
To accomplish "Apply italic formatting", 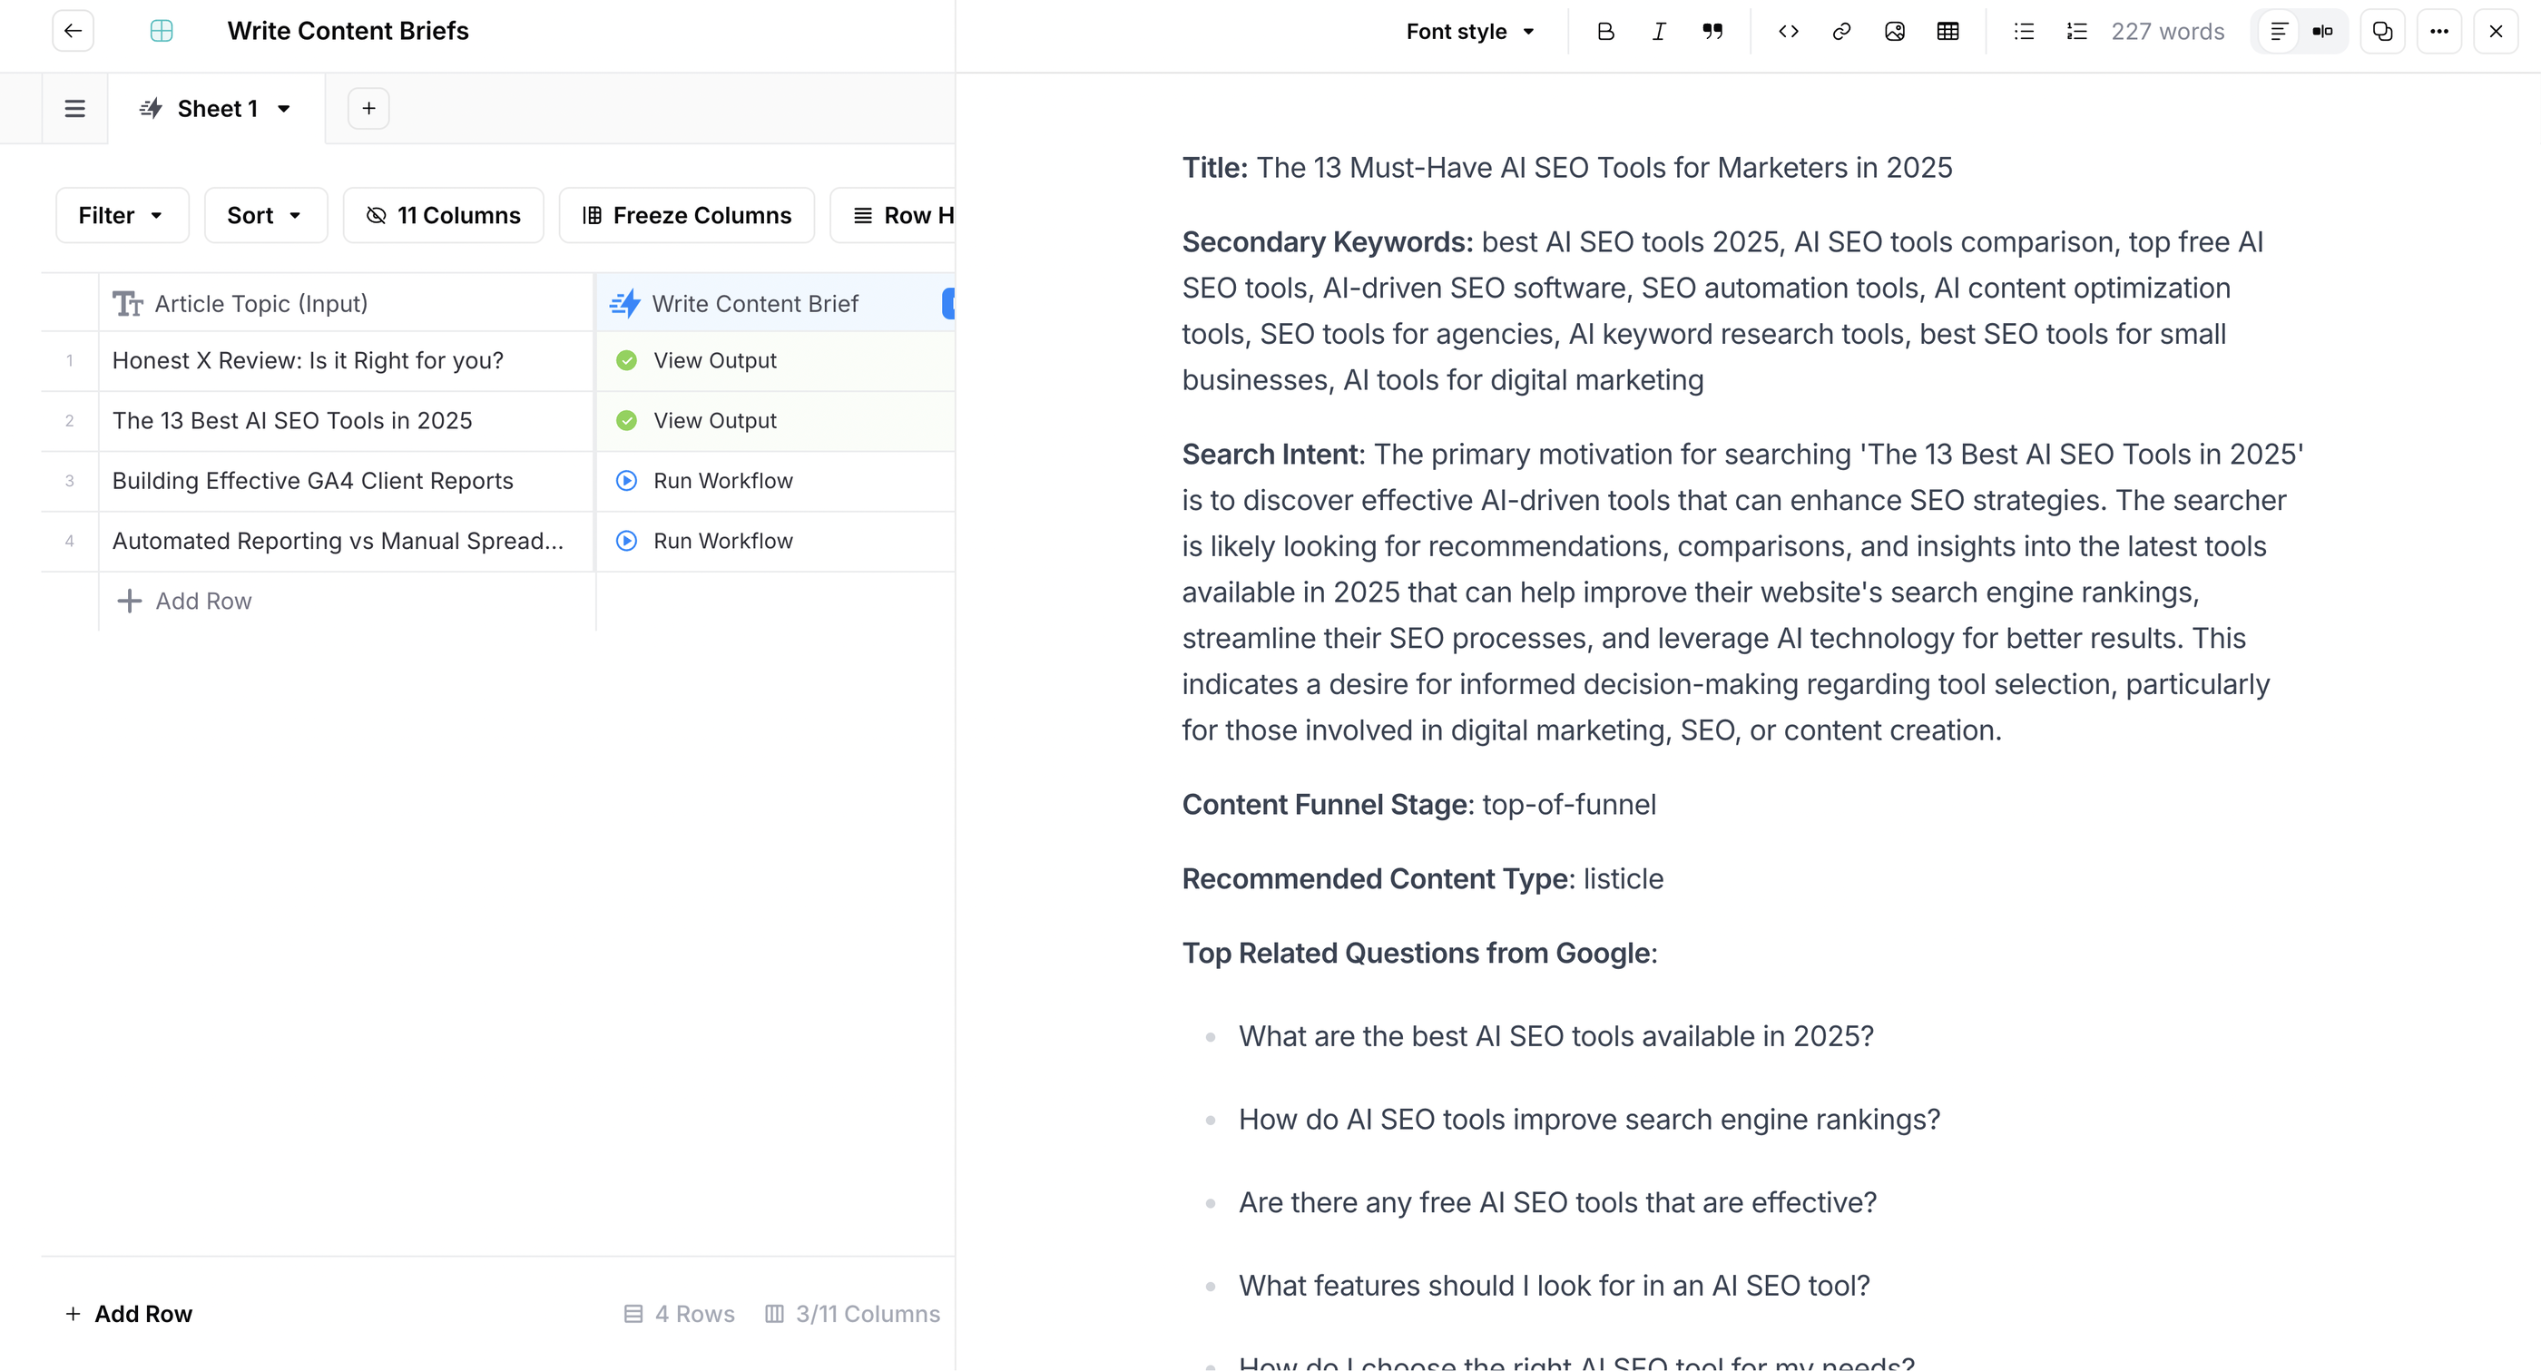I will [1658, 31].
